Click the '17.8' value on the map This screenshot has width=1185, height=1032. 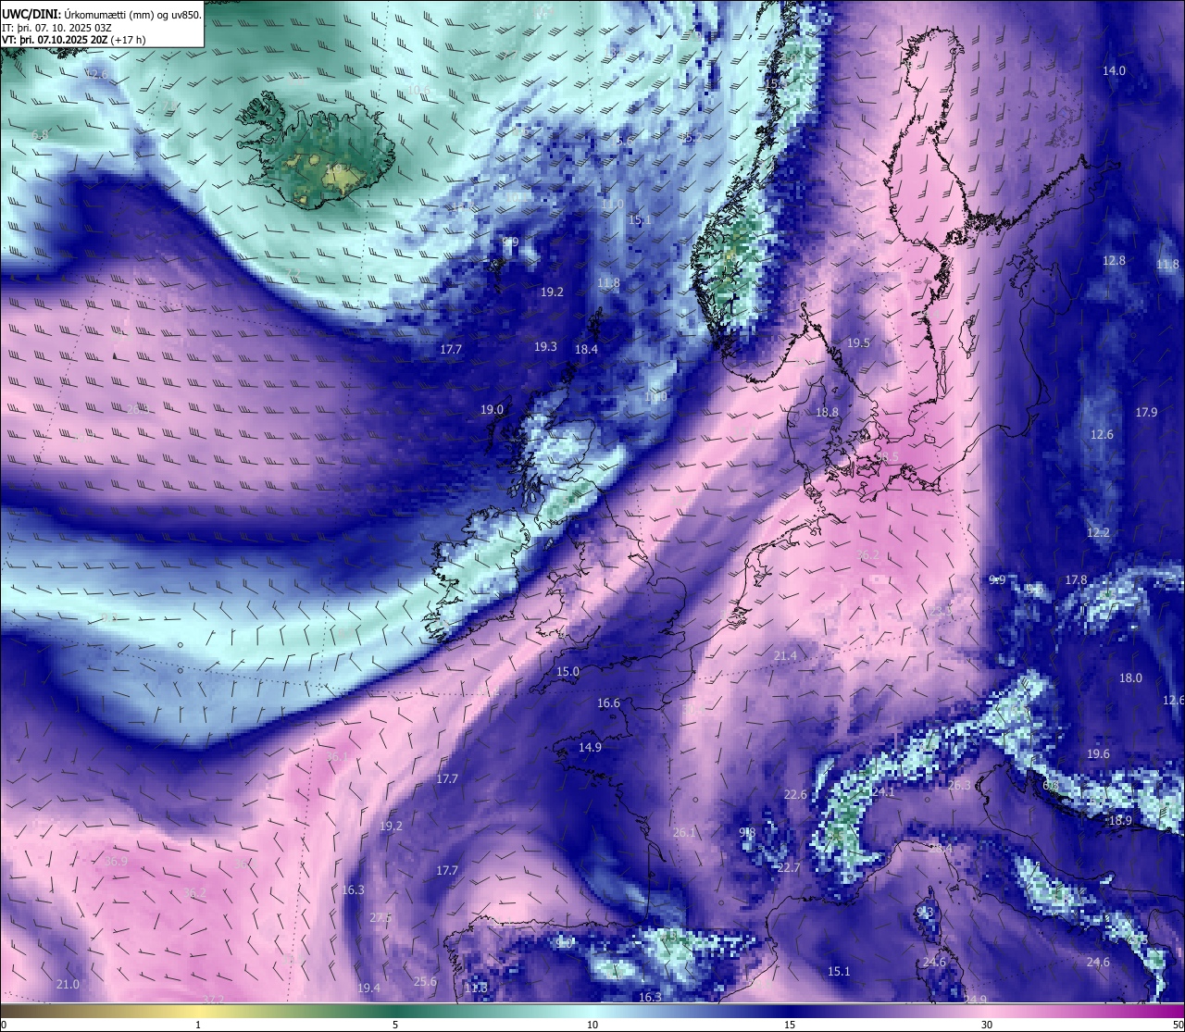(x=1076, y=580)
